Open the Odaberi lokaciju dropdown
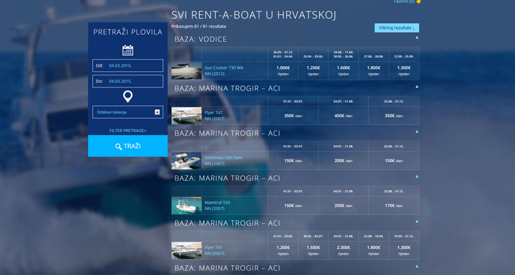Image resolution: width=515 pixels, height=275 pixels. point(127,112)
